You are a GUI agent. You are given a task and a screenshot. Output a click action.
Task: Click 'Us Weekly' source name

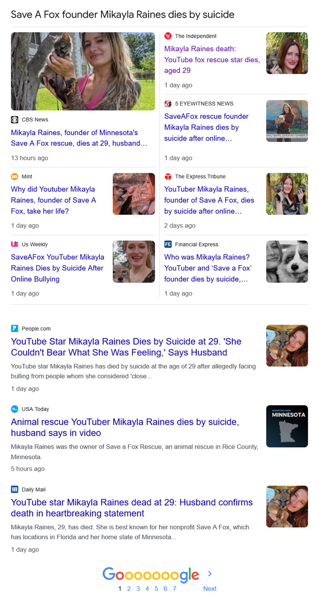coord(35,244)
